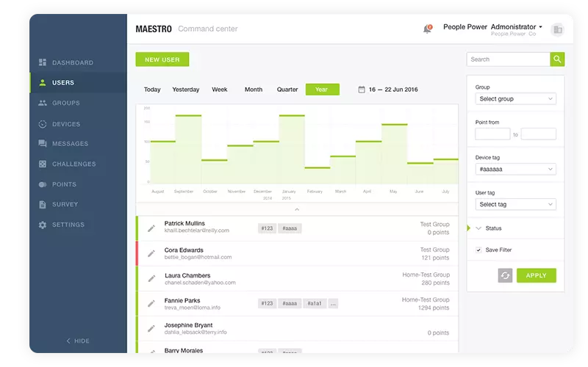Select the Laura Chambers name
Screen dimensions: 588x367
coord(187,276)
